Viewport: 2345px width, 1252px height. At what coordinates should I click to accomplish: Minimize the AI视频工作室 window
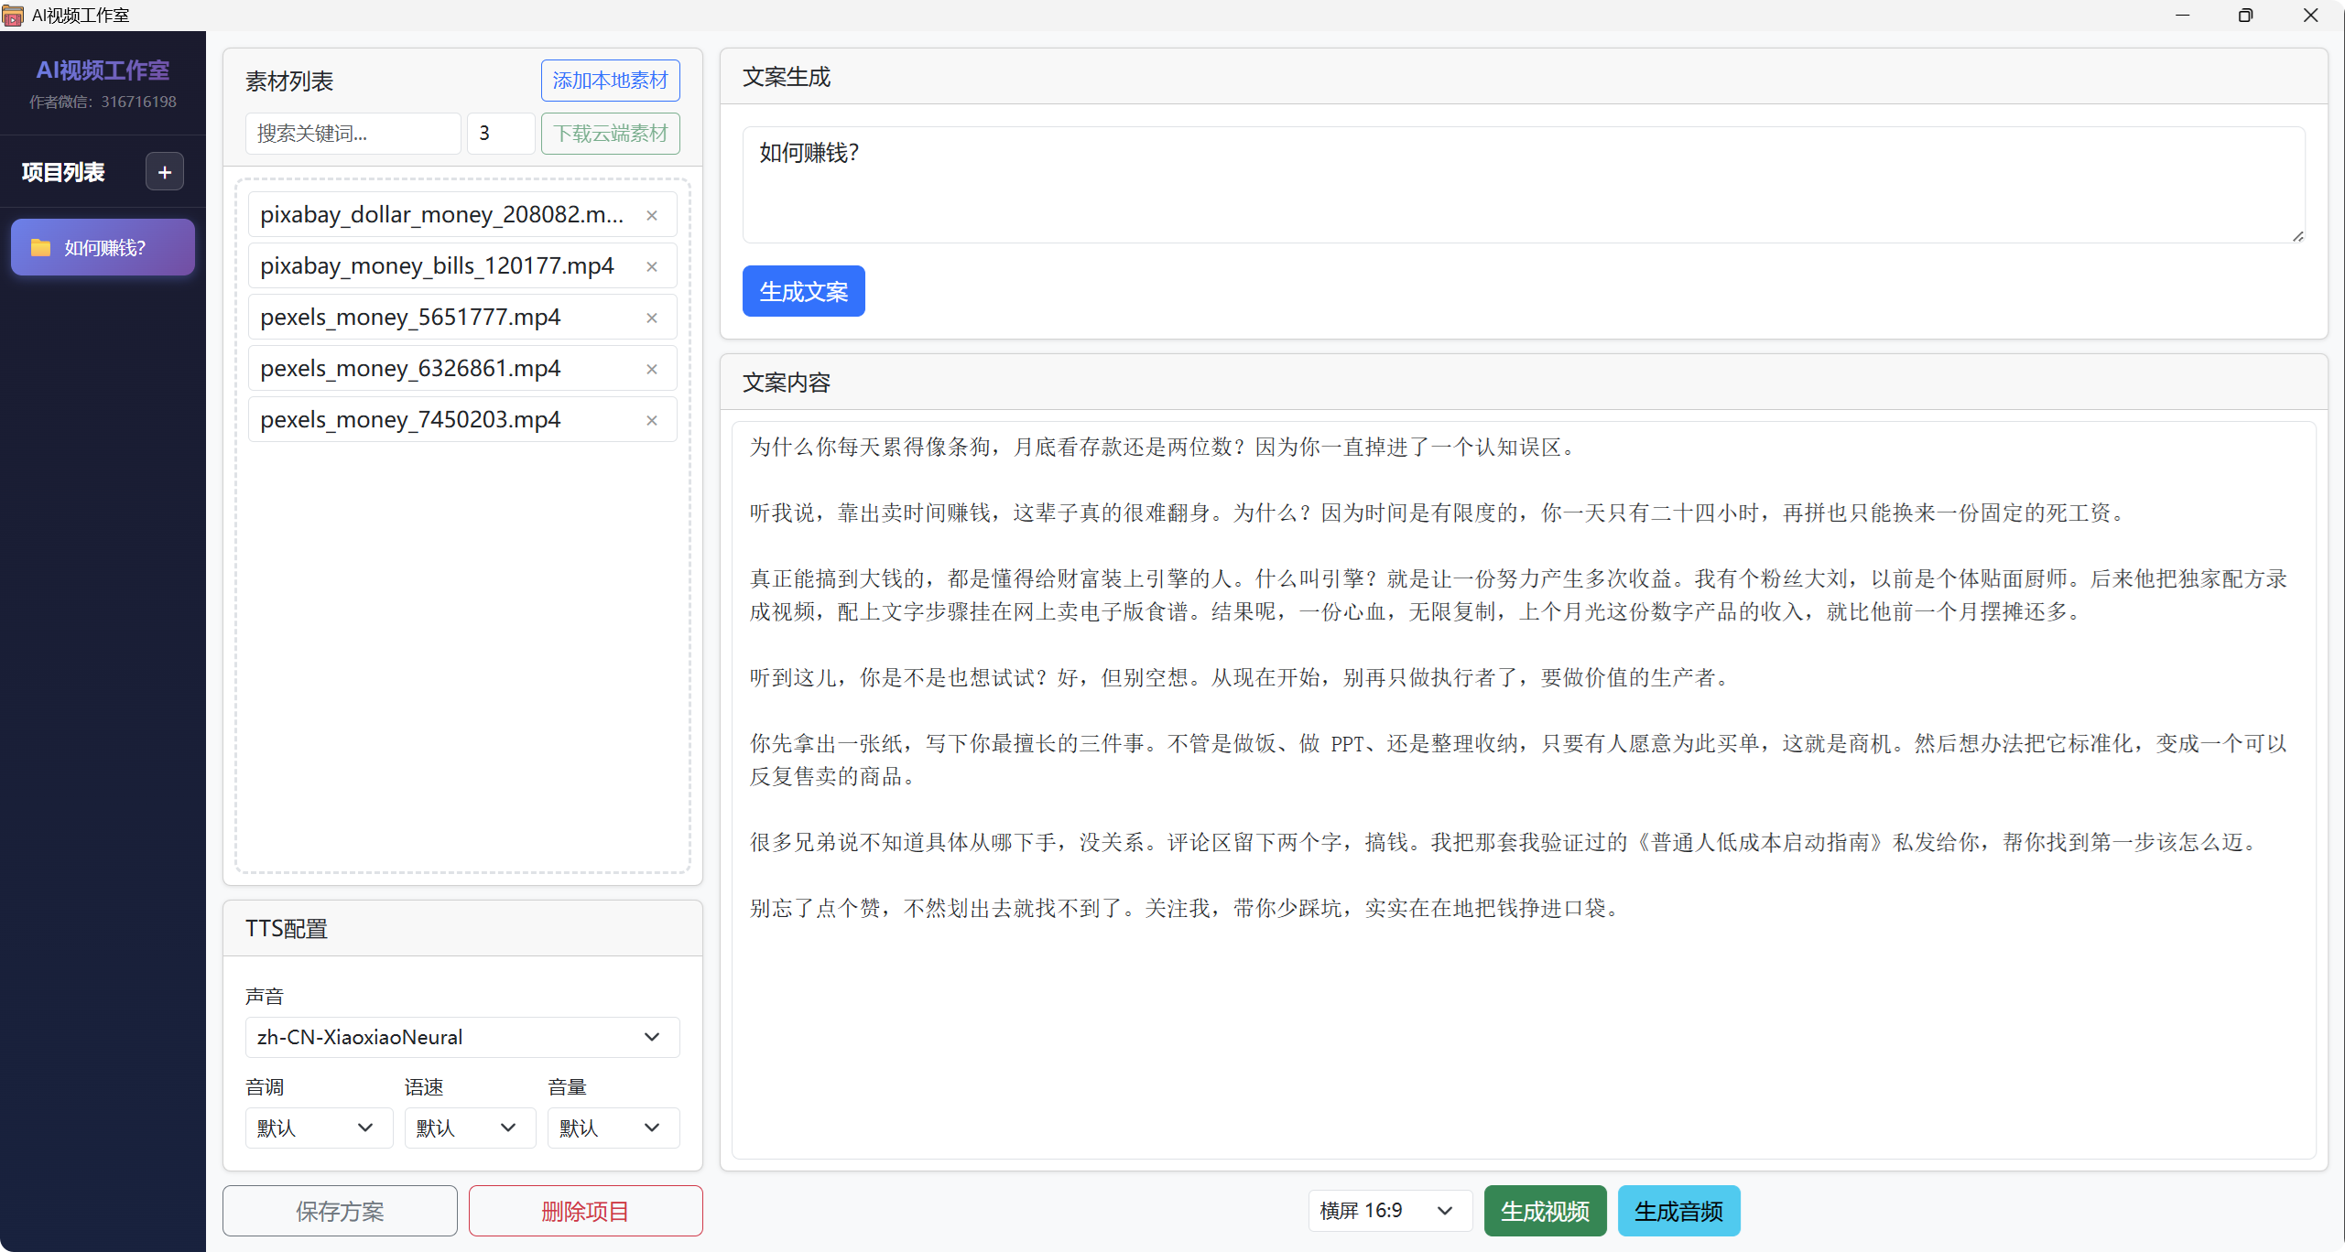tap(2182, 16)
